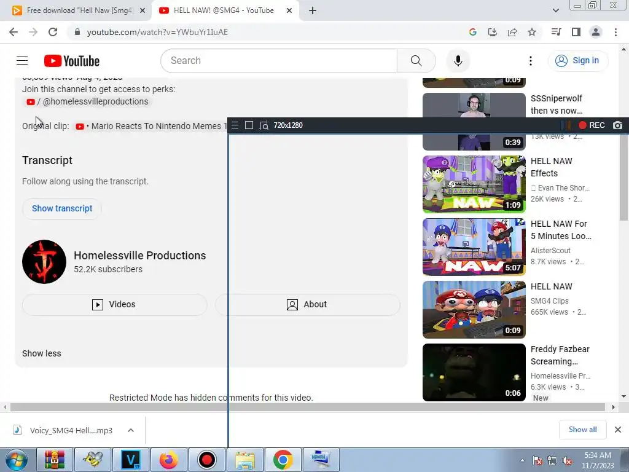This screenshot has height=472, width=629.
Task: Open Mario Reacts To Nintendo Memes link
Action: (x=151, y=126)
